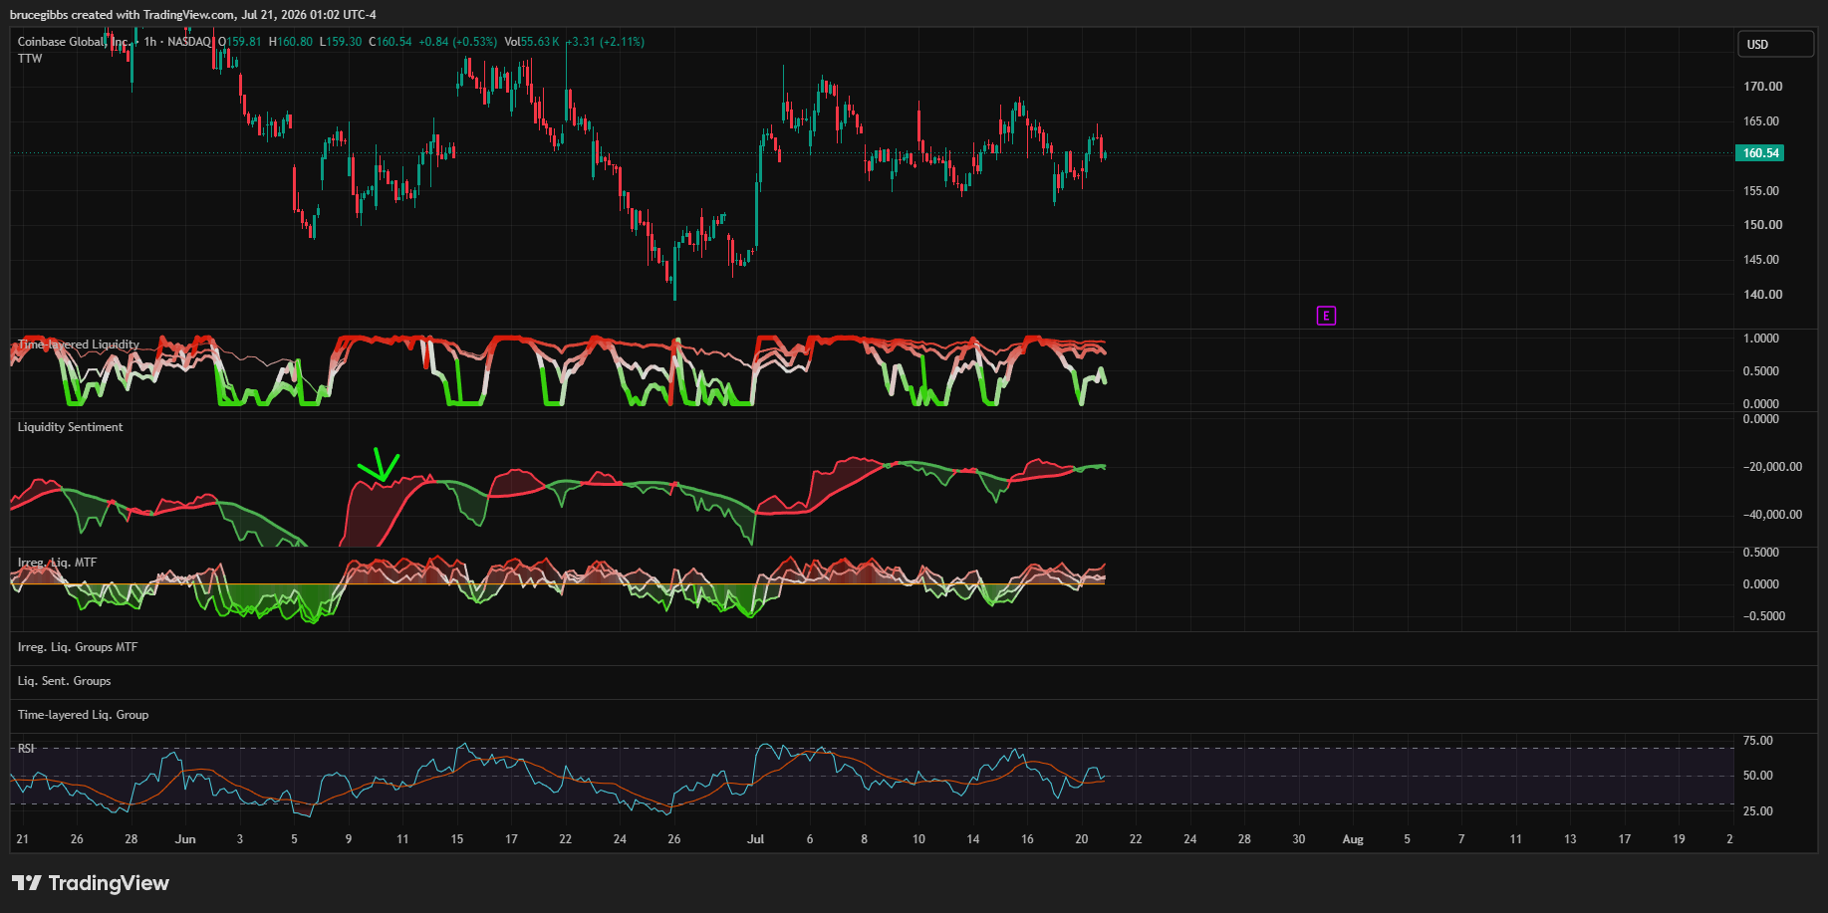Click the −40,000.00 sentiment scale label
Image resolution: width=1828 pixels, height=913 pixels.
point(1772,515)
